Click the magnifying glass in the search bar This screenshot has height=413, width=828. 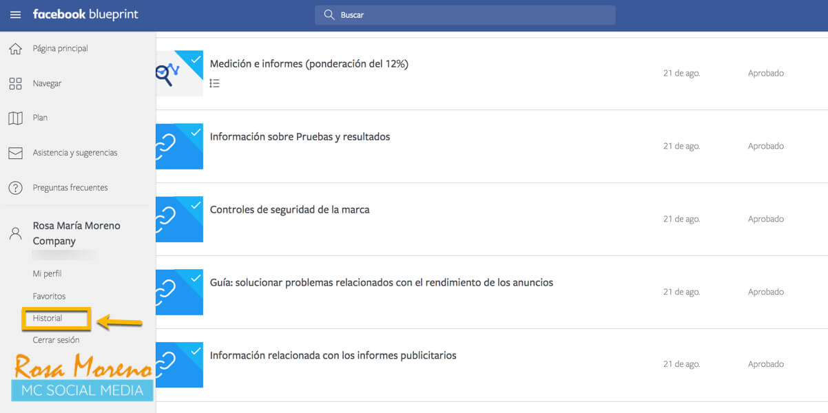tap(329, 14)
